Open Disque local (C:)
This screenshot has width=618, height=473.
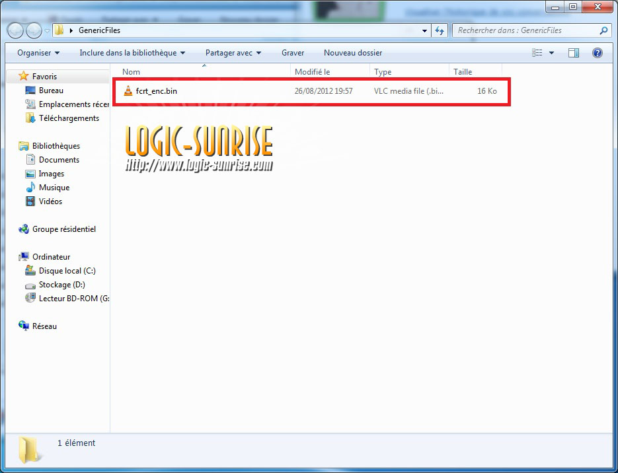(x=67, y=271)
